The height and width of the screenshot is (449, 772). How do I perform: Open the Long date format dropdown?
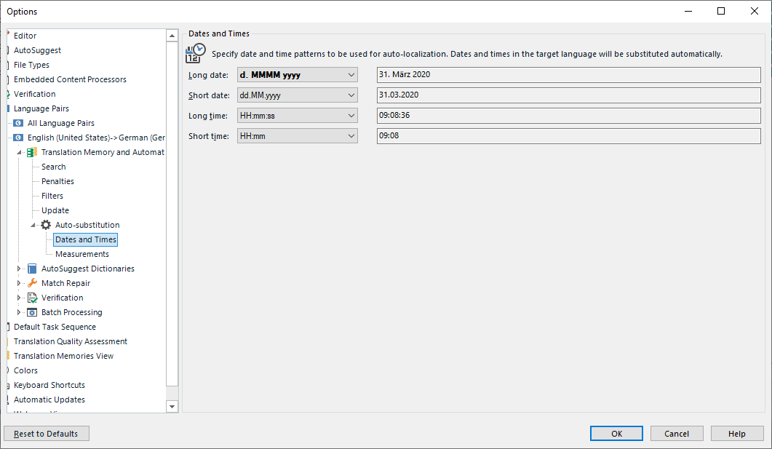(x=351, y=74)
